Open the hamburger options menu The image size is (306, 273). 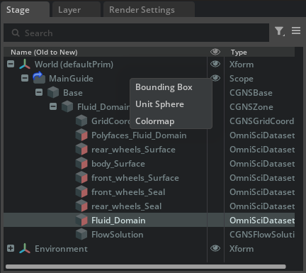point(296,30)
